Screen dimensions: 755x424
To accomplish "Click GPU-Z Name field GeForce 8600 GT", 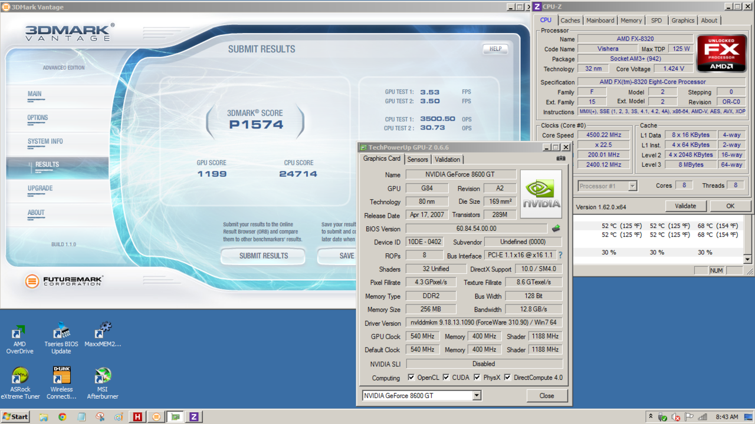I will point(461,174).
